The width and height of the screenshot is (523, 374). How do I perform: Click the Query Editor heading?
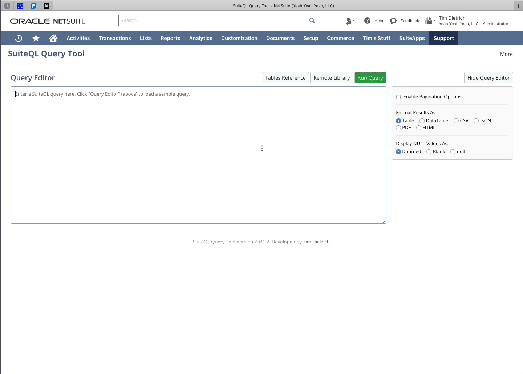33,78
